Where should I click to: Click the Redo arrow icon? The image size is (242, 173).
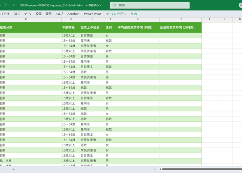click(5, 5)
